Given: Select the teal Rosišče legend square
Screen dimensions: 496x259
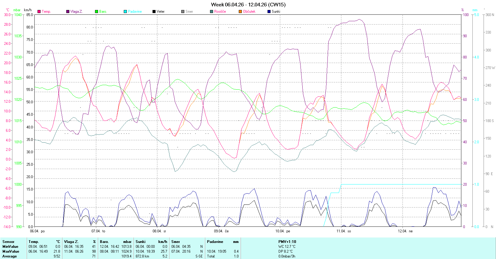Looking at the screenshot, I should click(x=212, y=12).
